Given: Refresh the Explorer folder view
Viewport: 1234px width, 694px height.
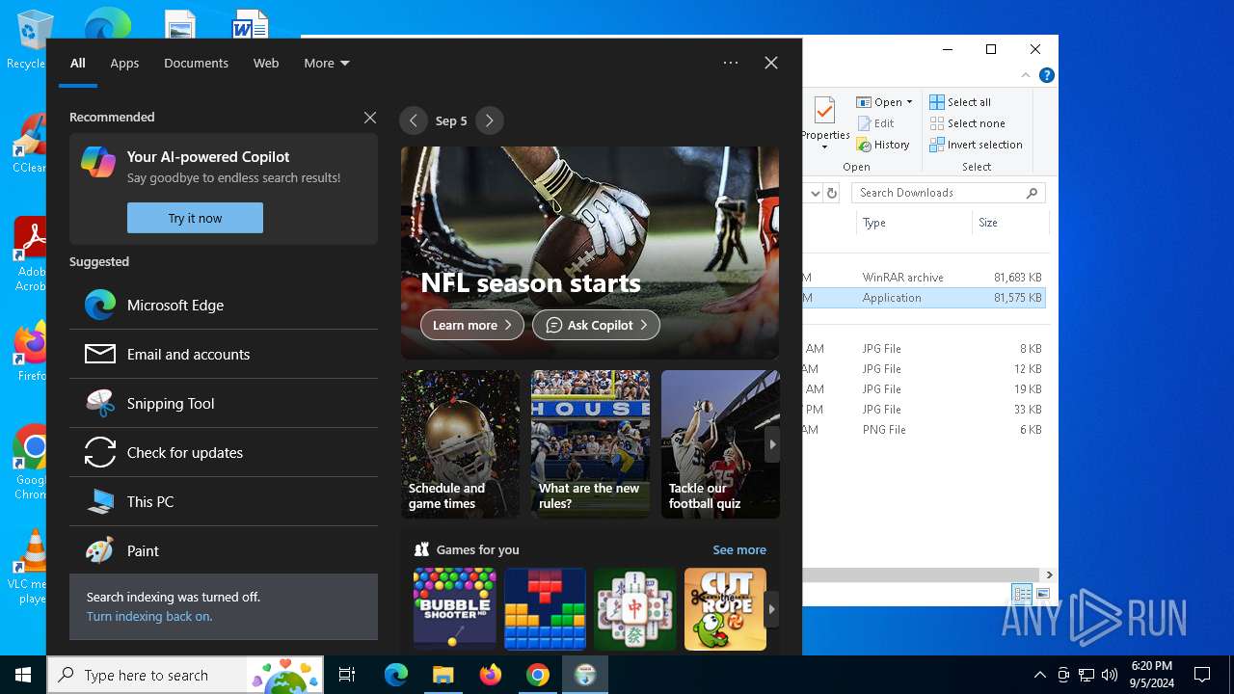Looking at the screenshot, I should (x=832, y=193).
